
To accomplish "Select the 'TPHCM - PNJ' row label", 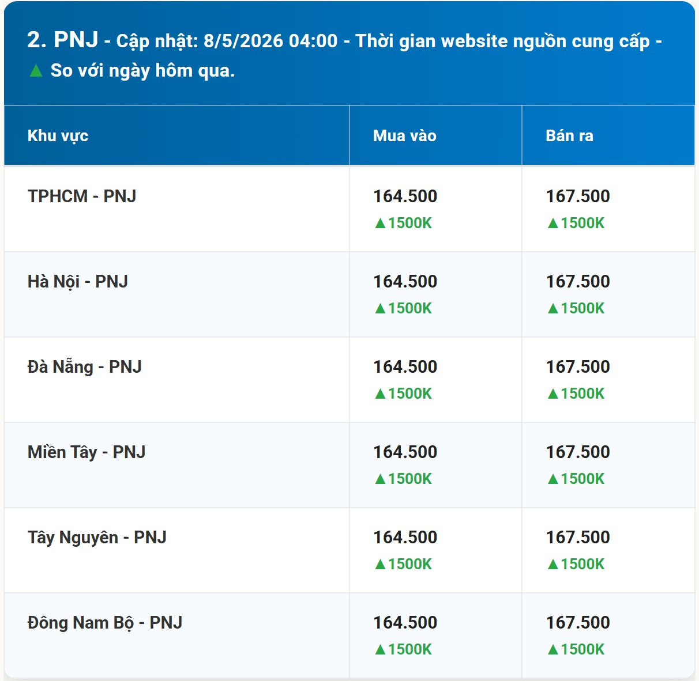I will [x=82, y=196].
